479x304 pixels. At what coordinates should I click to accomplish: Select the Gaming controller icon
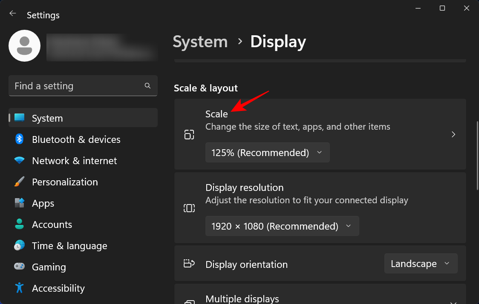tap(19, 267)
